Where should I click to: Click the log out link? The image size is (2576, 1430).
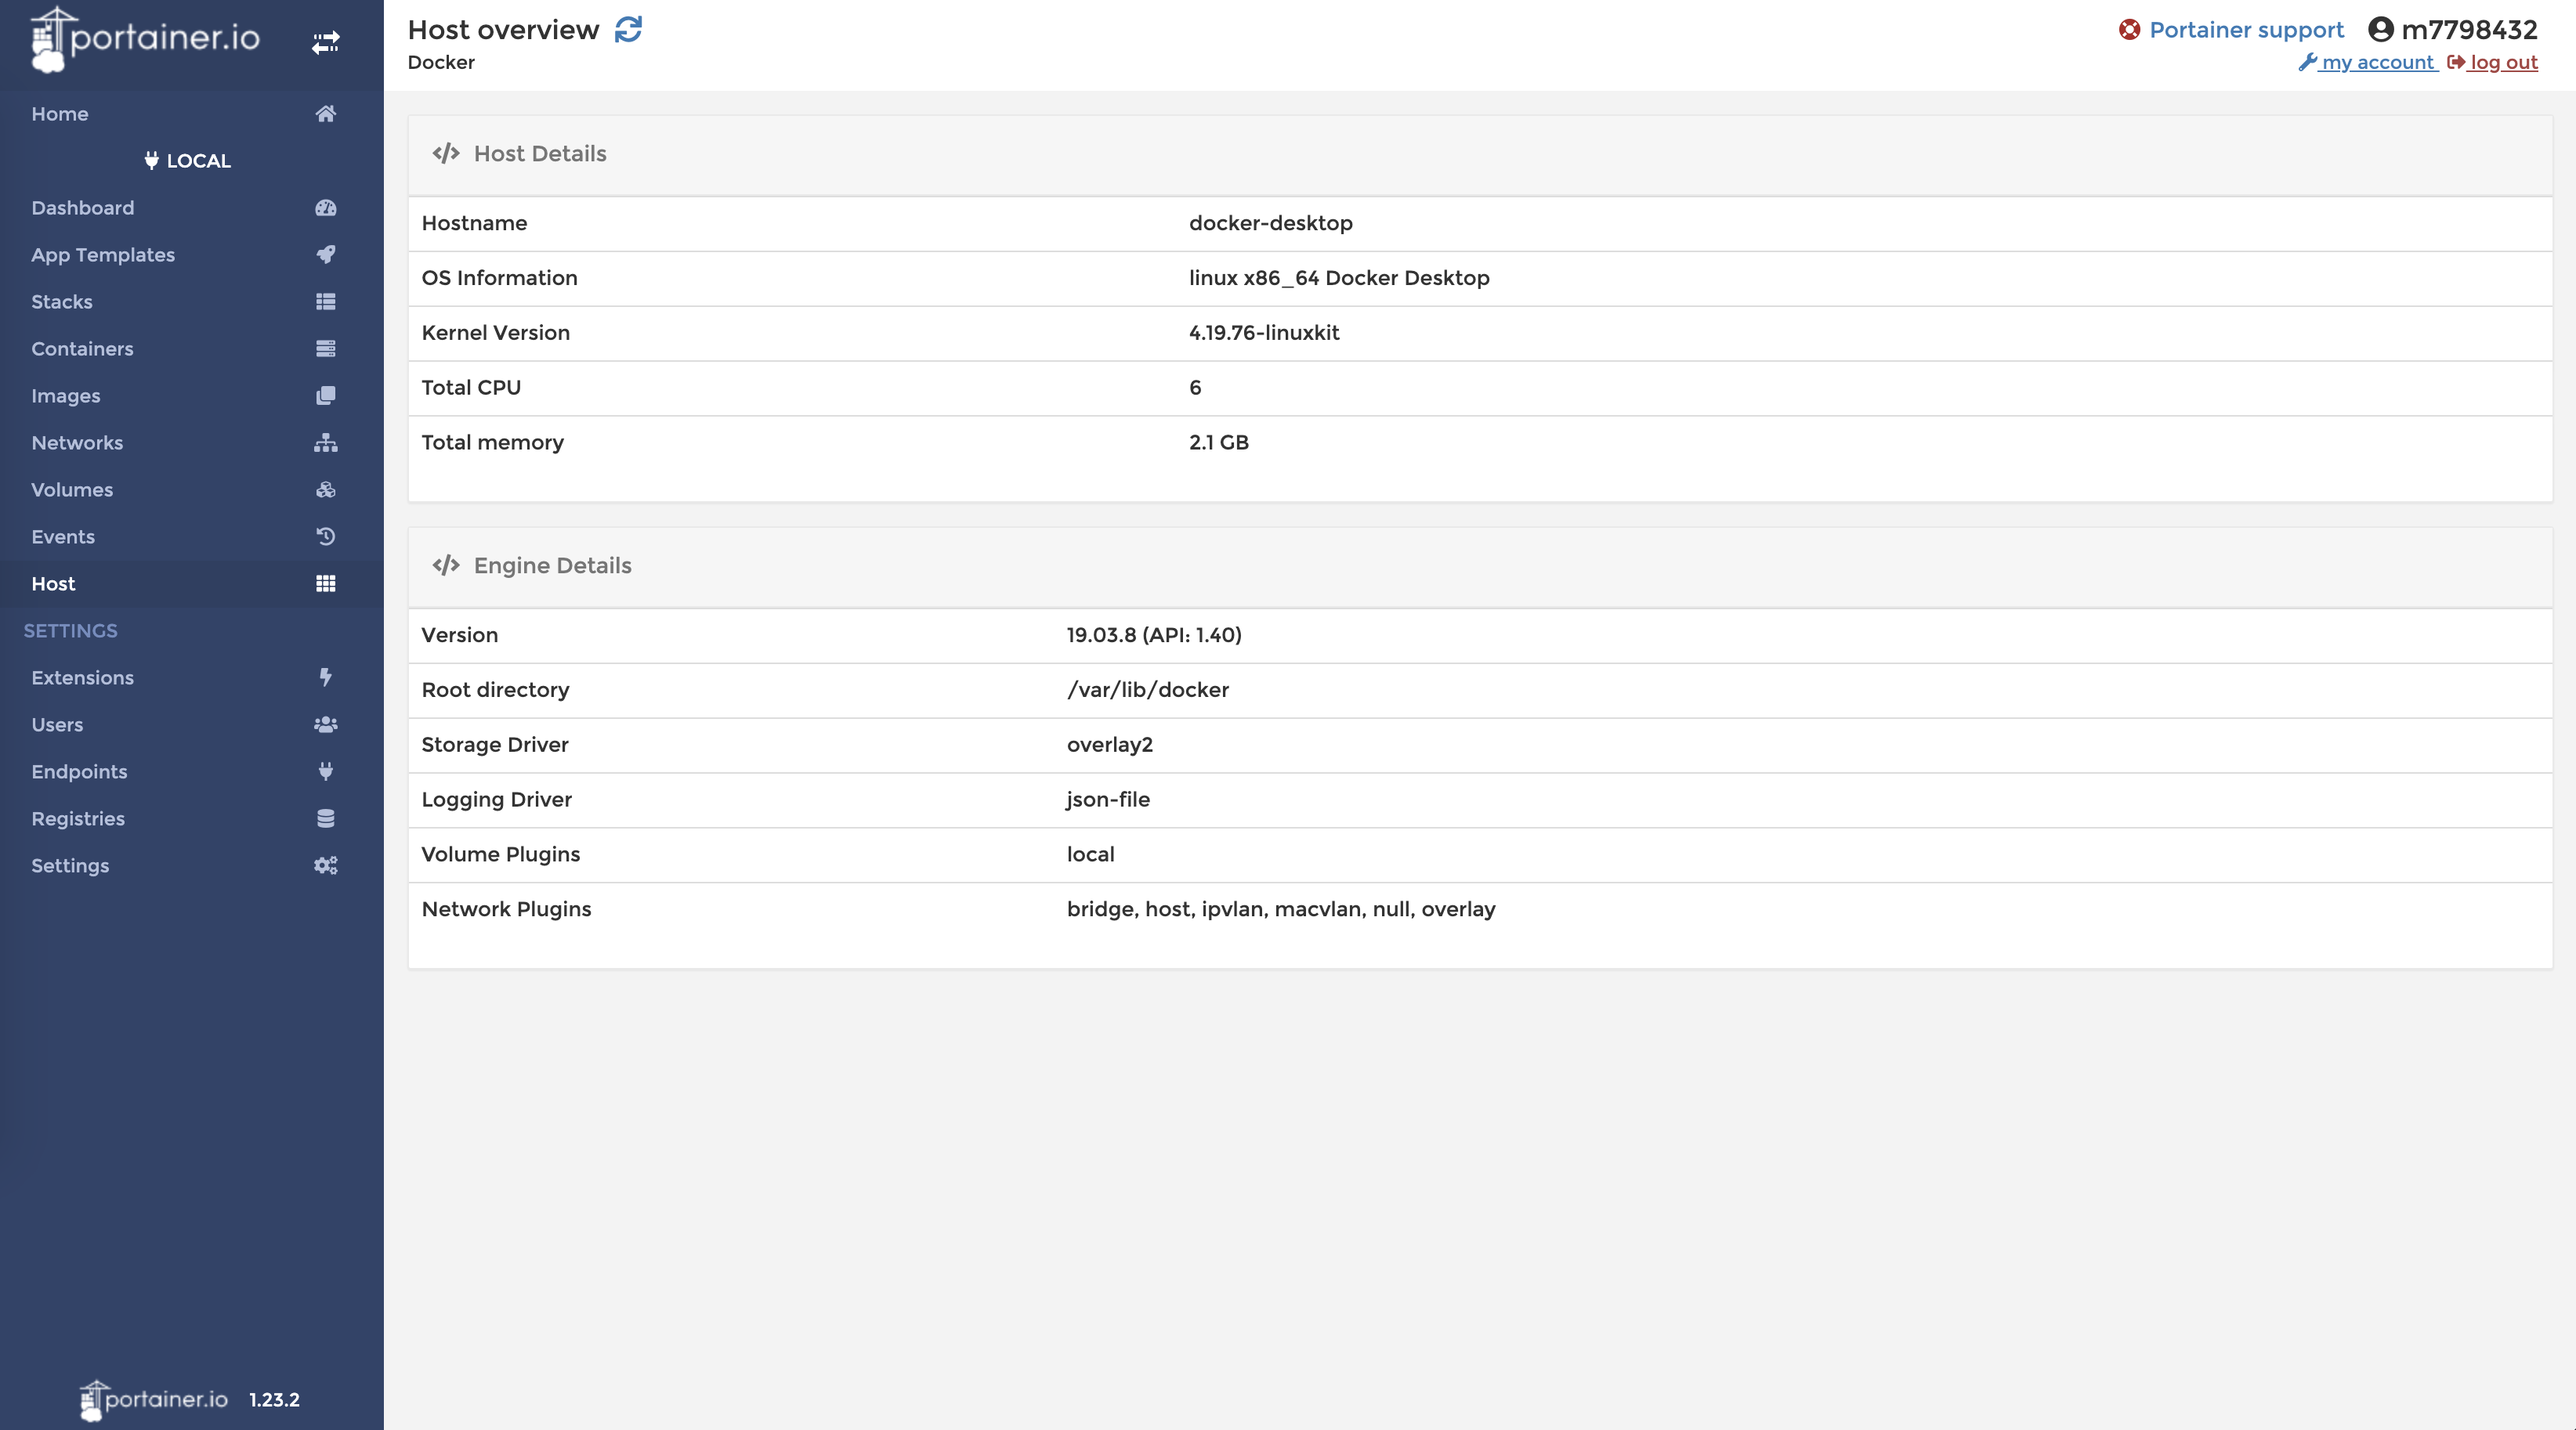click(x=2502, y=62)
